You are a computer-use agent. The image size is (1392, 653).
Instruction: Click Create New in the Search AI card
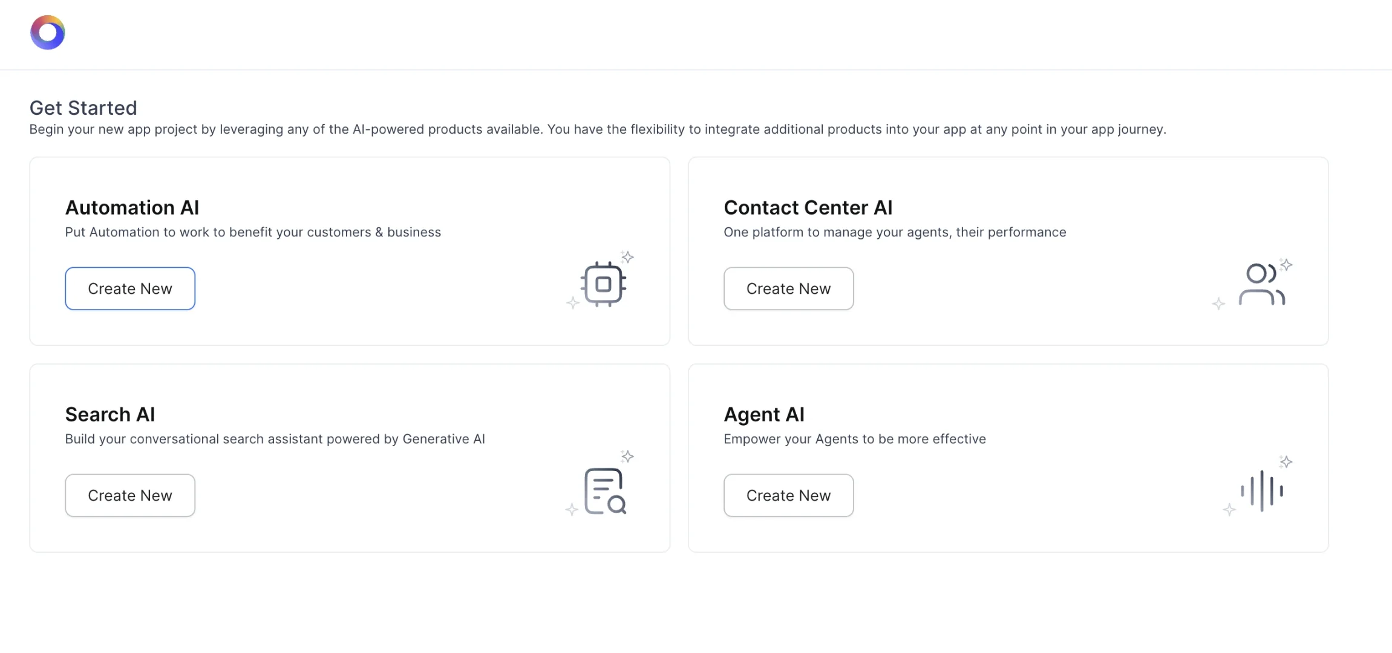tap(129, 495)
